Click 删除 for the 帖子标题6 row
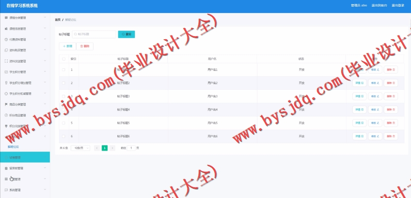Viewport: 411px width, 198px height. (391, 136)
